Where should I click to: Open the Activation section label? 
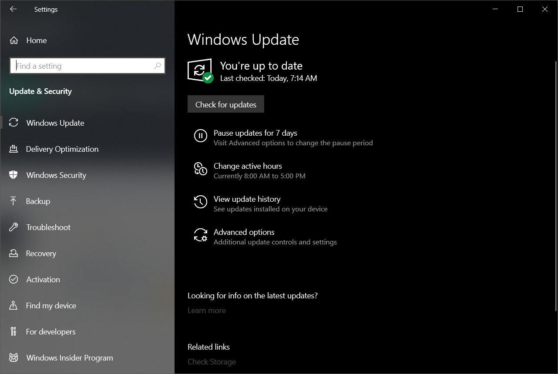[x=43, y=280]
